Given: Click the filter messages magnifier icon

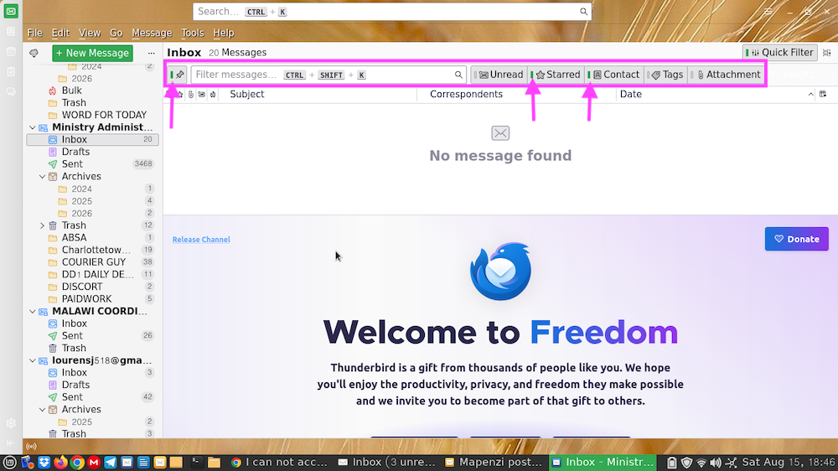Looking at the screenshot, I should click(458, 75).
